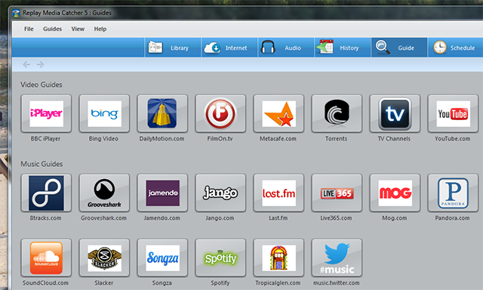Open the Torrents guide
This screenshot has height=290, width=483.
click(337, 114)
